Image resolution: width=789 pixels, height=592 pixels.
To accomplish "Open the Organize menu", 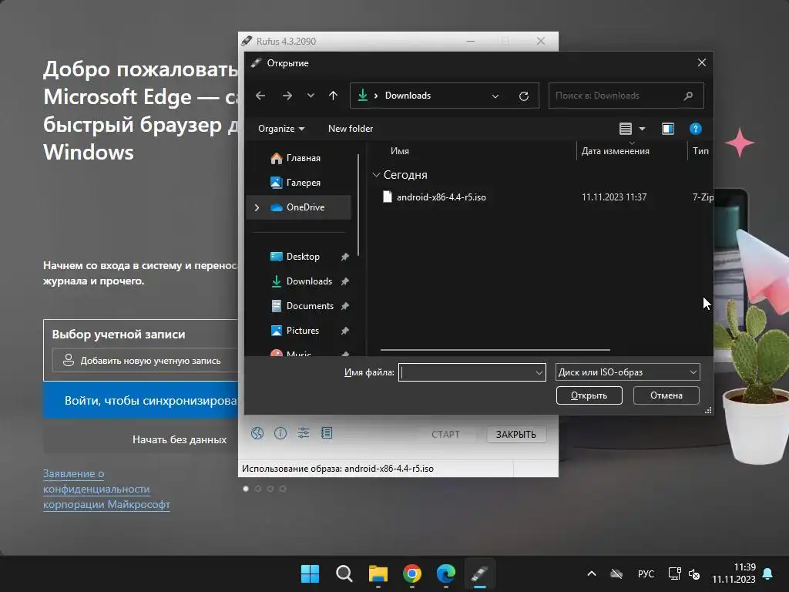I will coord(280,129).
